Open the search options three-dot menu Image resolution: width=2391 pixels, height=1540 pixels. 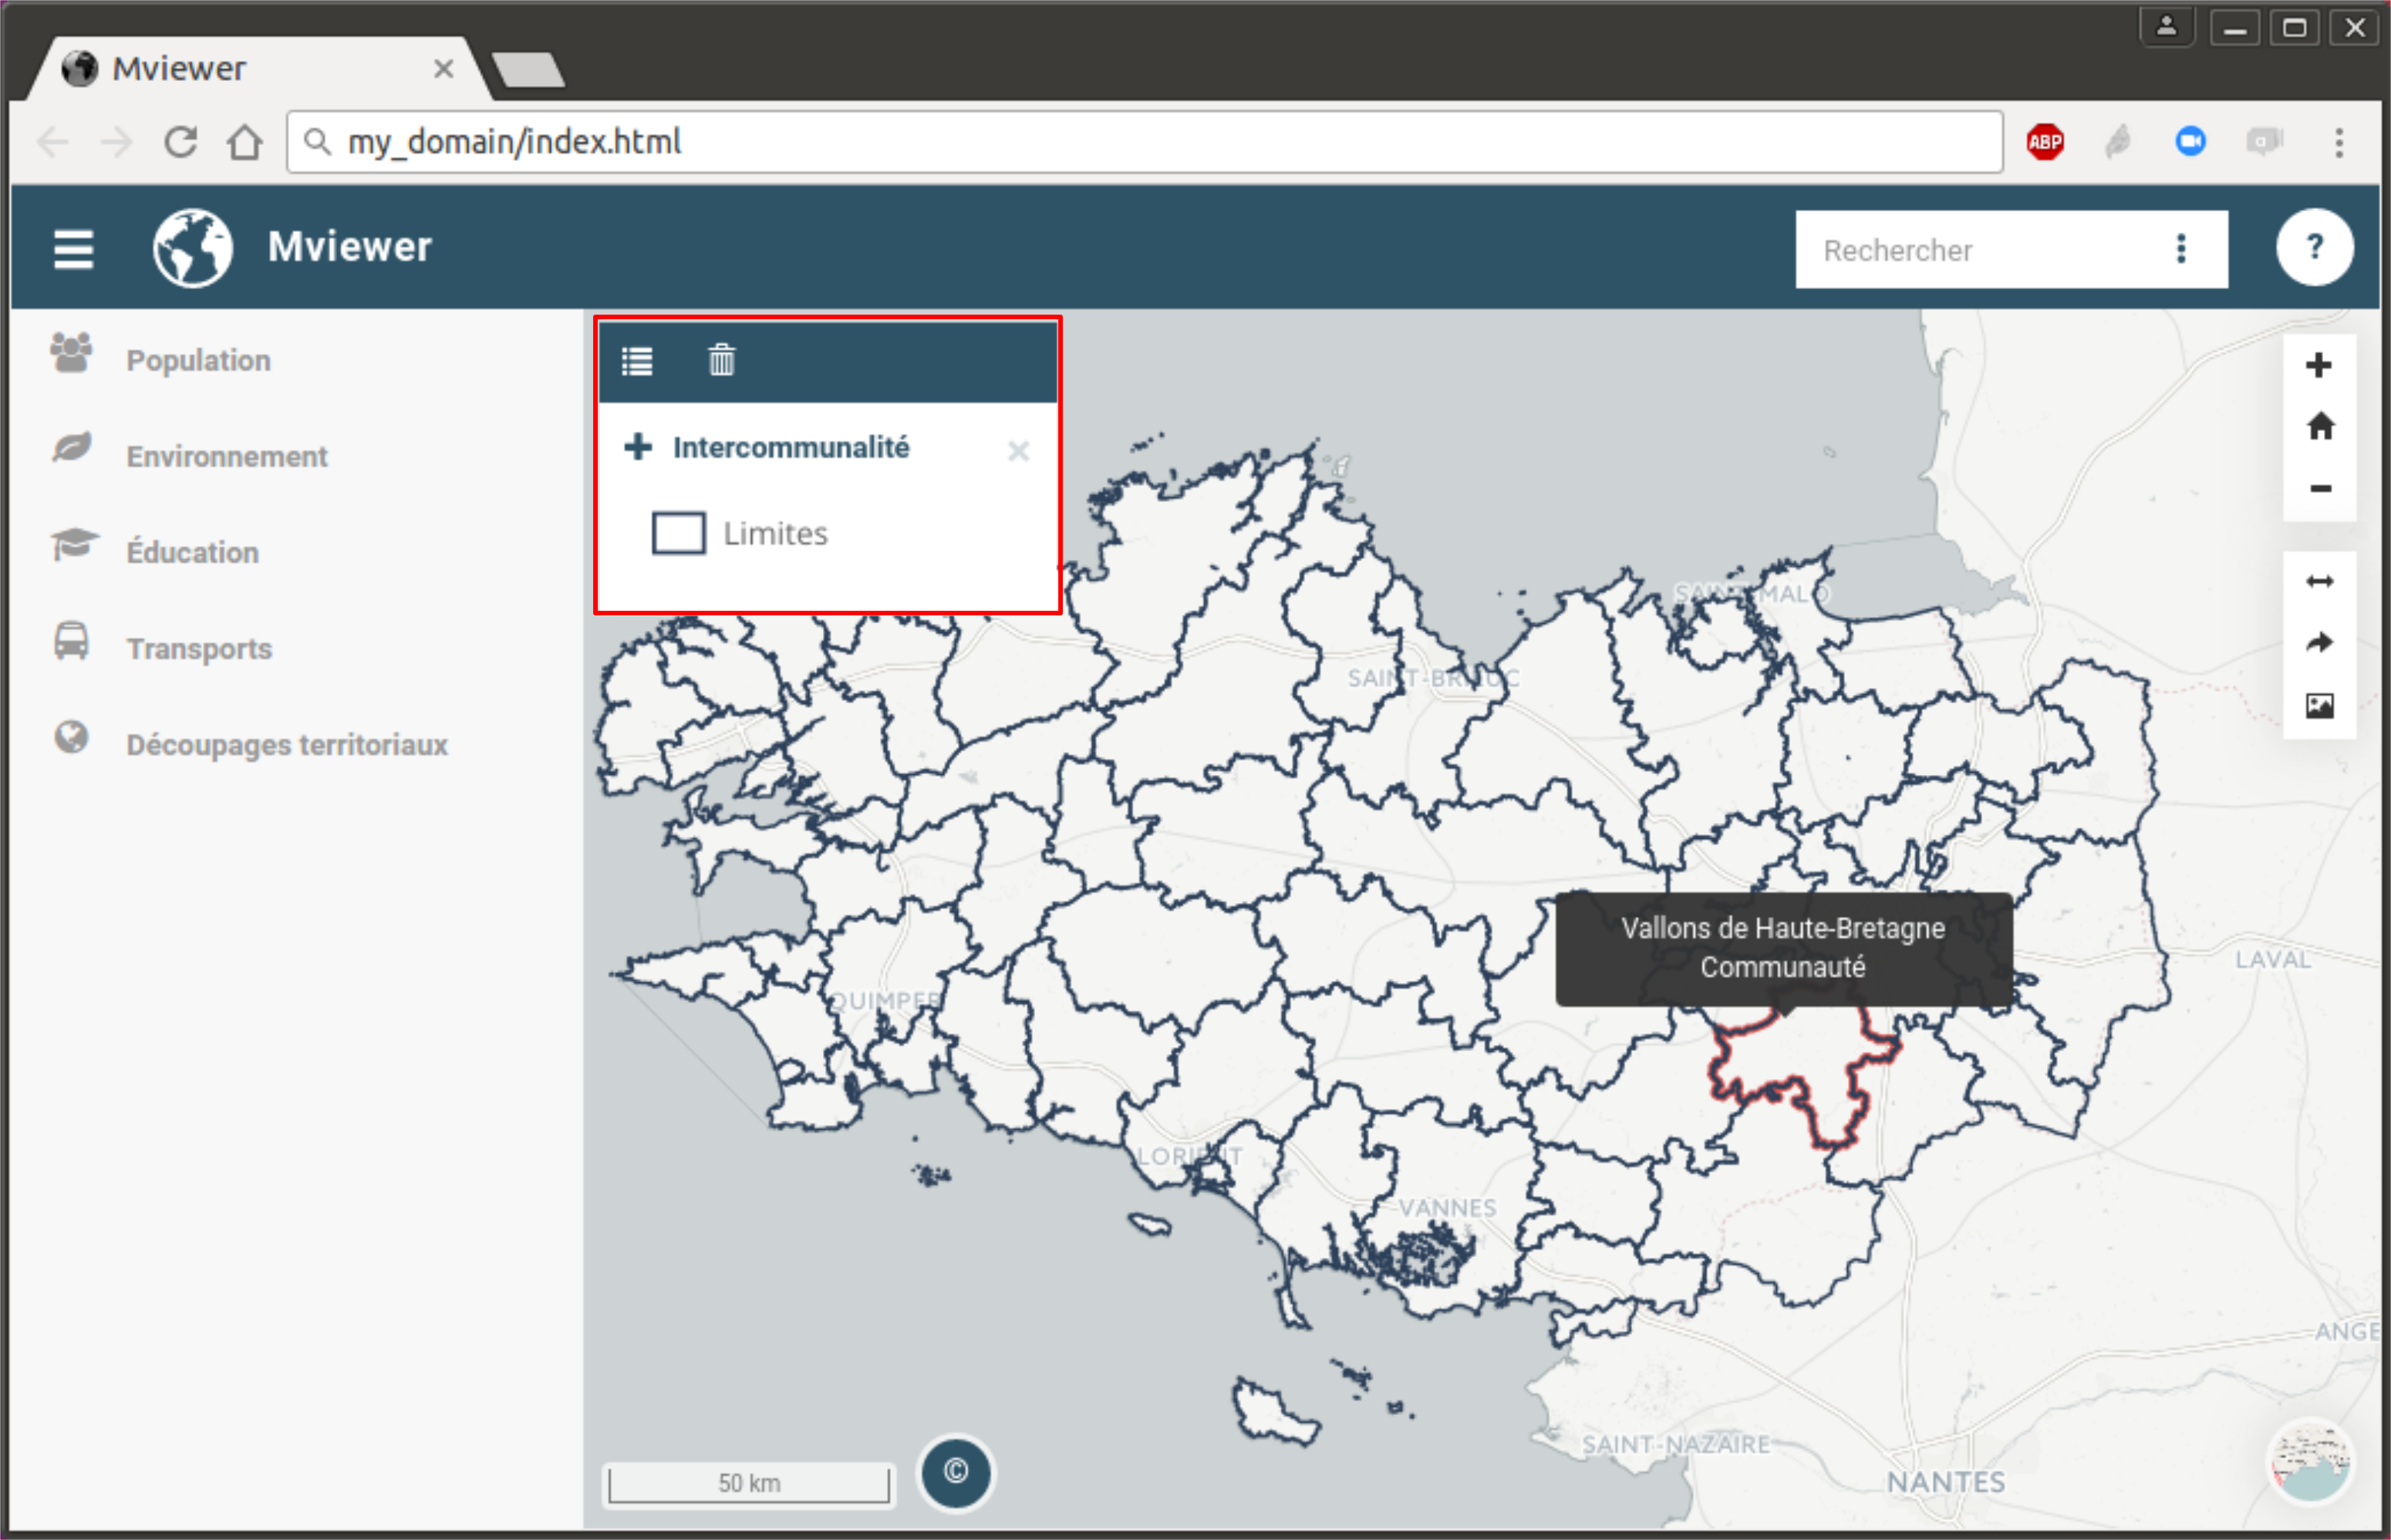click(x=2181, y=249)
